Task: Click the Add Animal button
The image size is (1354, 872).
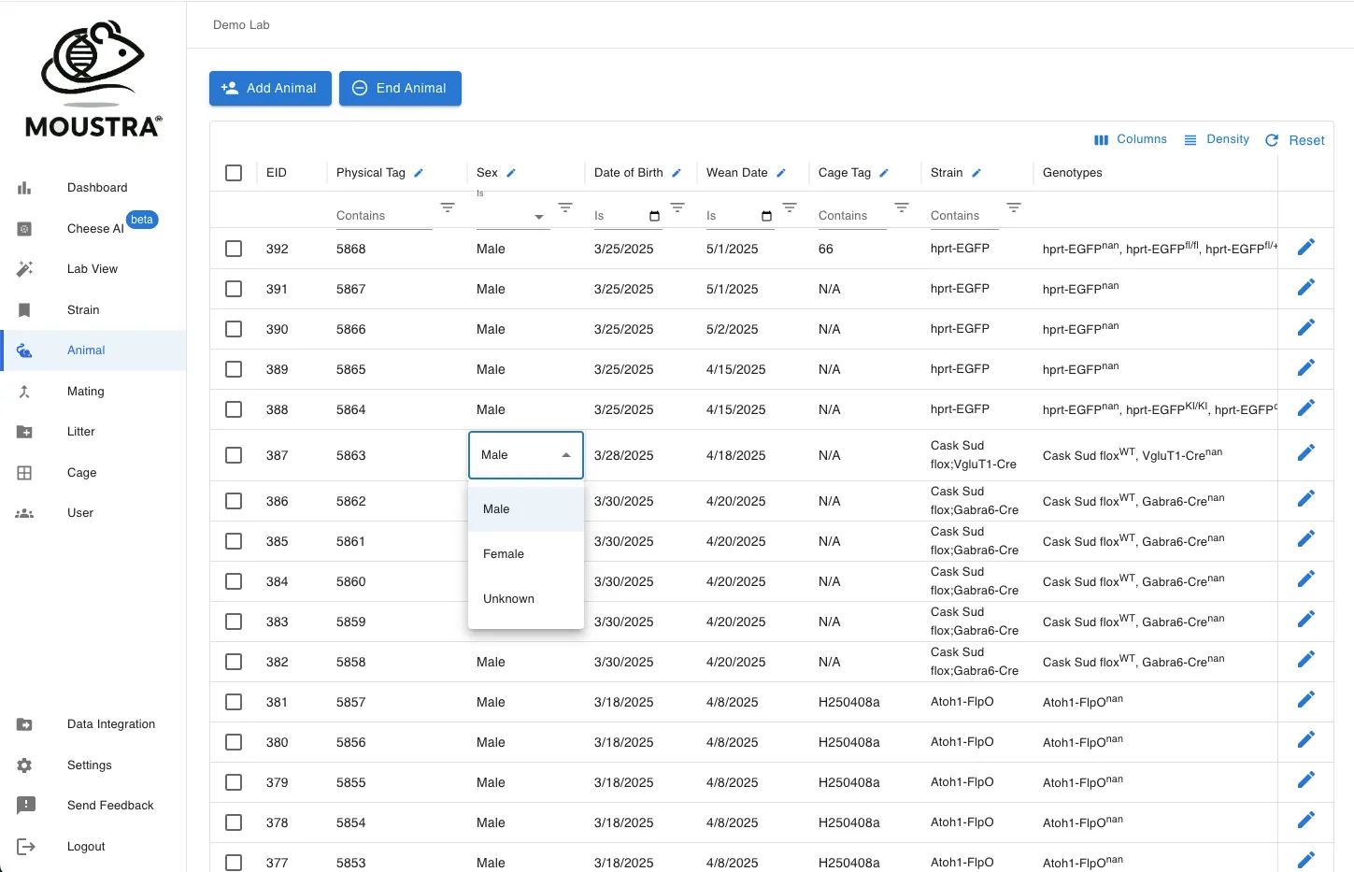Action: (x=270, y=88)
